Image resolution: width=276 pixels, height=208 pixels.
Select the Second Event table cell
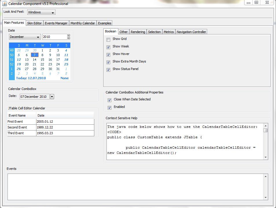22,127
